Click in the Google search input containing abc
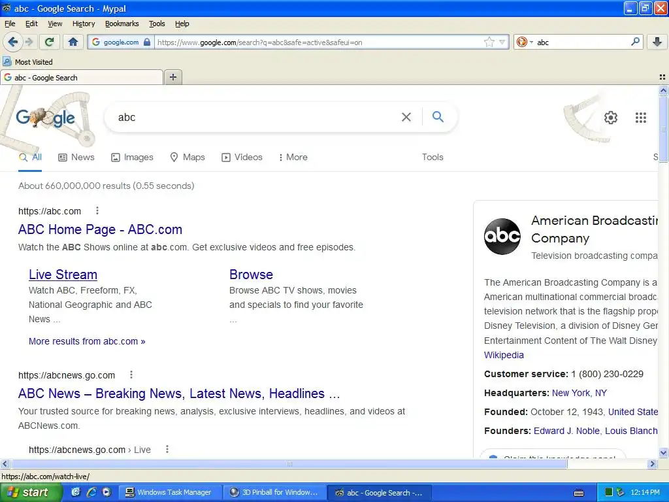669x502 pixels. point(256,117)
